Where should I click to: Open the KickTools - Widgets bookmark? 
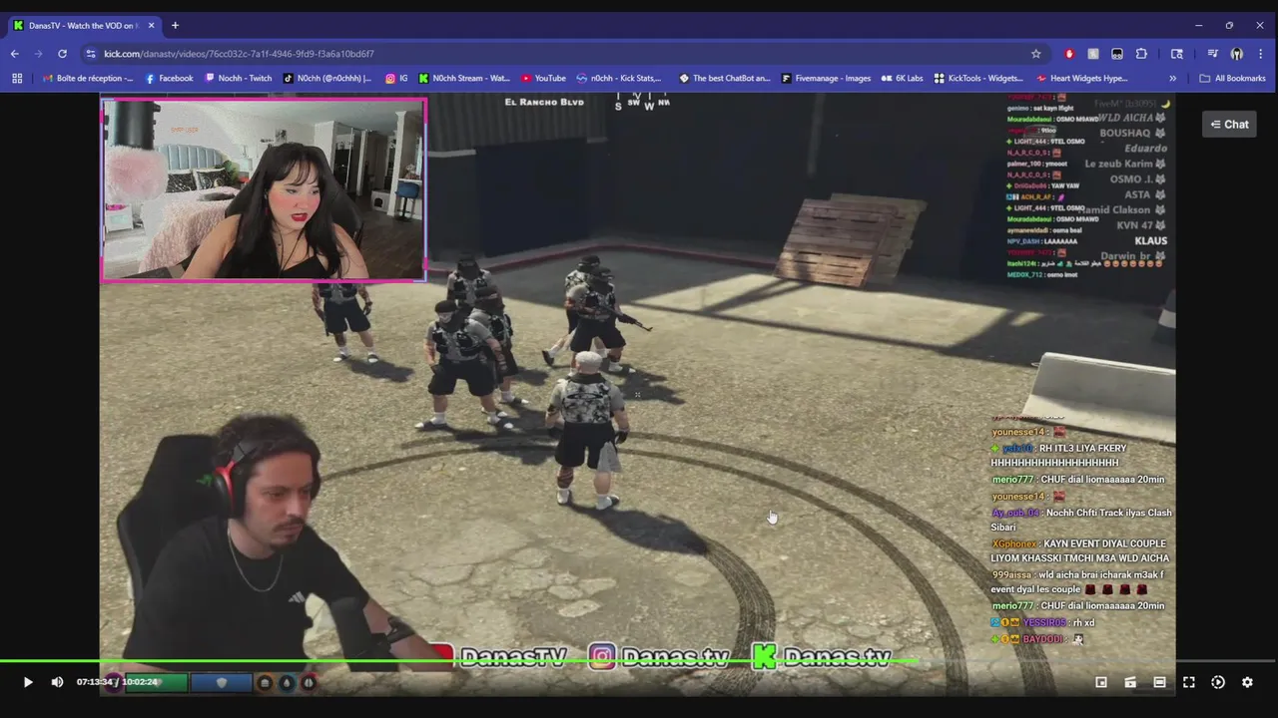978,78
